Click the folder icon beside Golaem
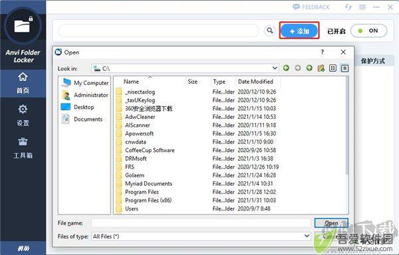The height and width of the screenshot is (255, 399). pos(119,175)
